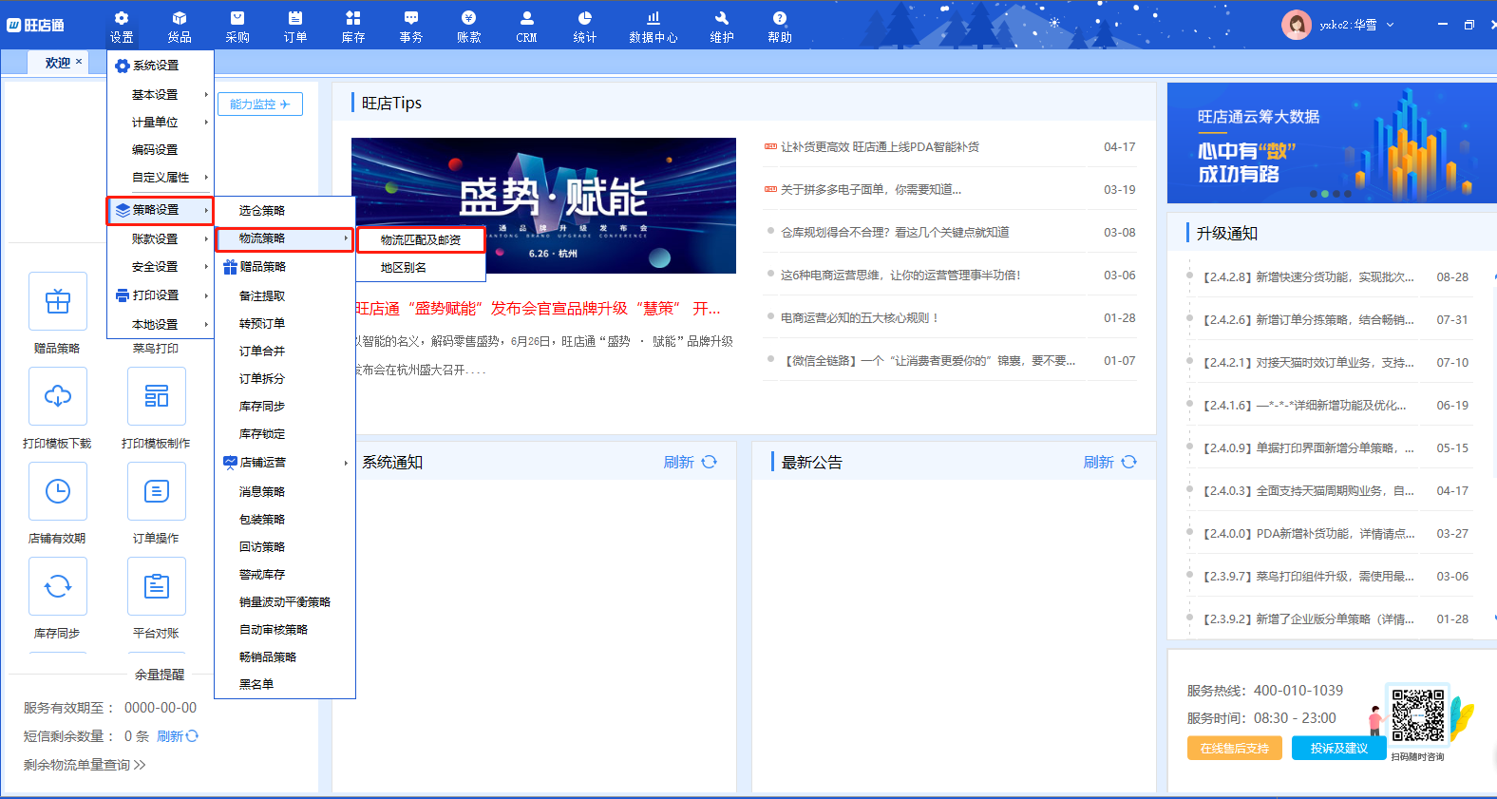The height and width of the screenshot is (799, 1497).
Task: Open the 帮助 toolbar icon
Action: [x=780, y=27]
